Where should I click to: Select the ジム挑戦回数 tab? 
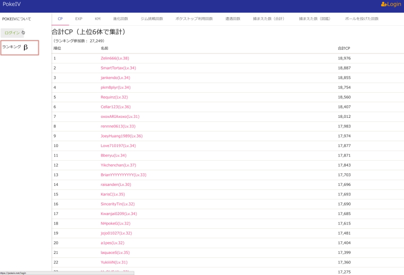pyautogui.click(x=152, y=19)
